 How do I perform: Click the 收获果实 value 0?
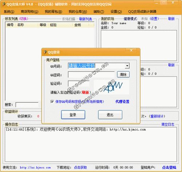(38, 116)
